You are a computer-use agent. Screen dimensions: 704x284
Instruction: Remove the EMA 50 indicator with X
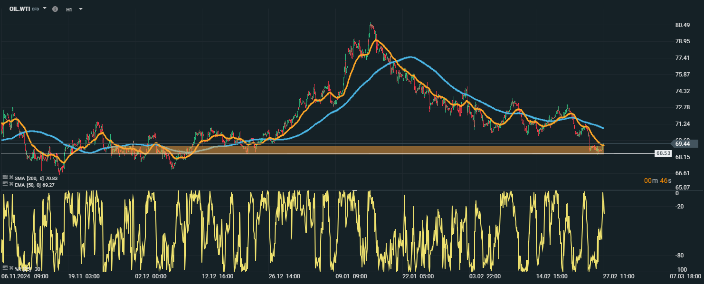[11, 183]
